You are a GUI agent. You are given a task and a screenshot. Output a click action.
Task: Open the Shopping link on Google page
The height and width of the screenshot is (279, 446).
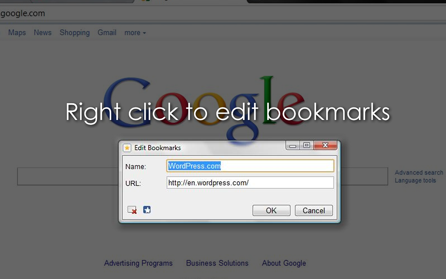pyautogui.click(x=75, y=32)
